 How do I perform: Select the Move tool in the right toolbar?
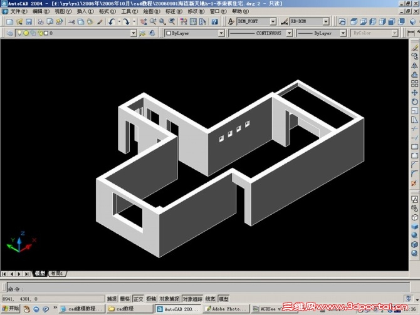point(414,93)
